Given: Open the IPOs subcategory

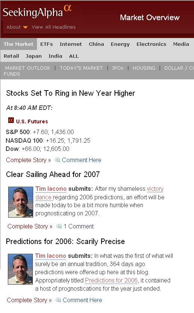Looking at the screenshot, I should [118, 68].
